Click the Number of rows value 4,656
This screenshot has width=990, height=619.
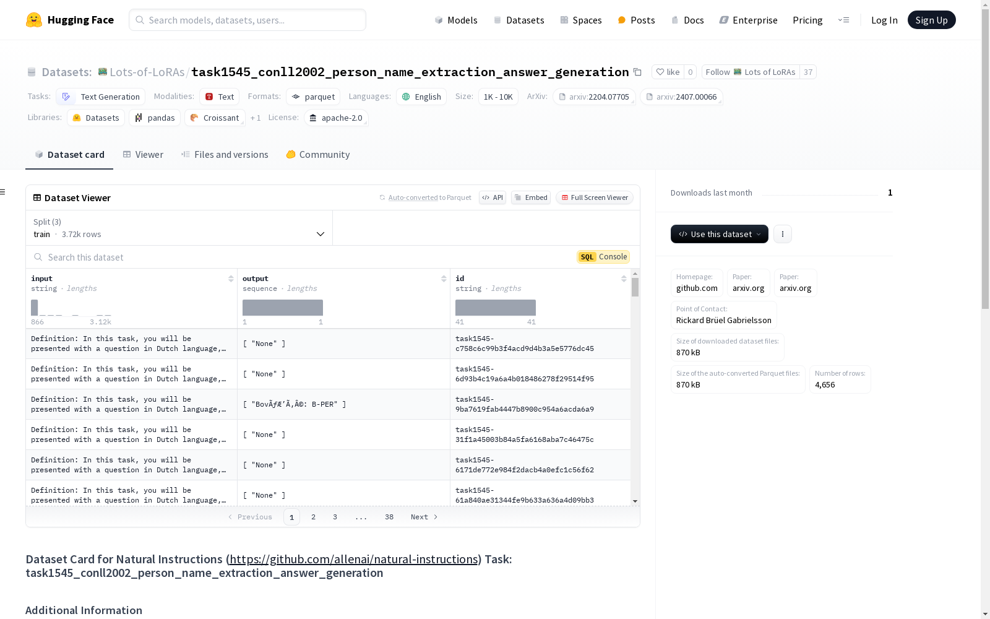tap(825, 384)
